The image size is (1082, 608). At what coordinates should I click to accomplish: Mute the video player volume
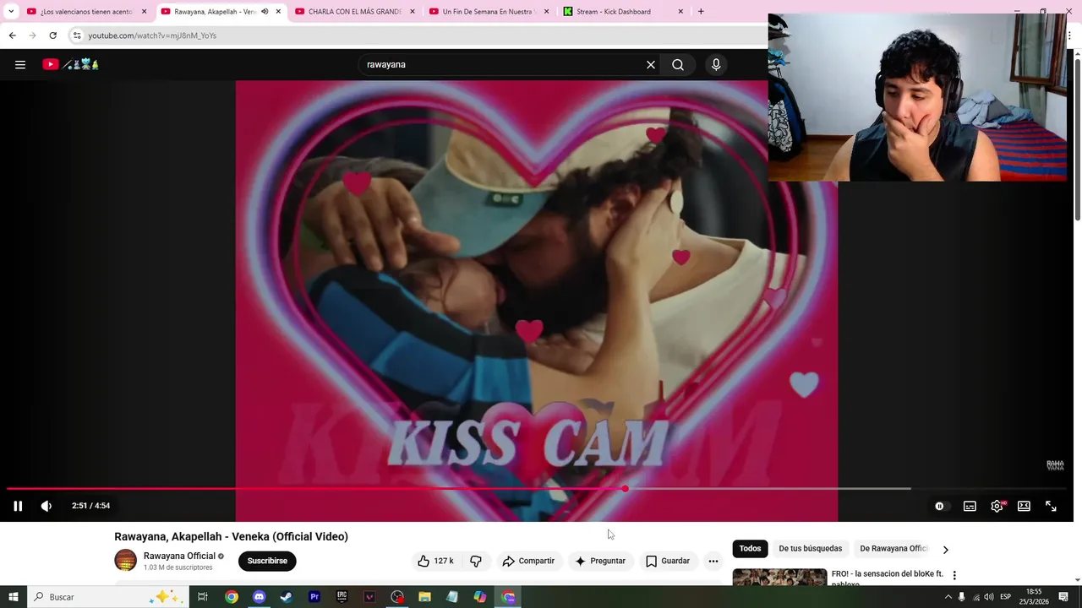[46, 506]
